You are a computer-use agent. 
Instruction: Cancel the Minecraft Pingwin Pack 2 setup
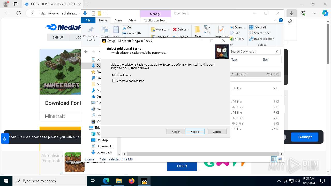(x=217, y=132)
